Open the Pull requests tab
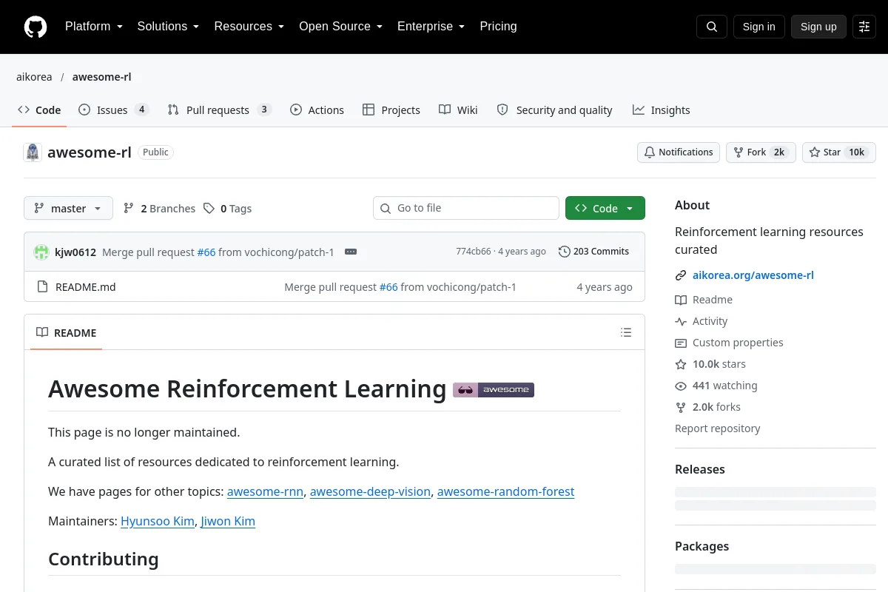Screen dimensions: 888x592 [x=219, y=110]
